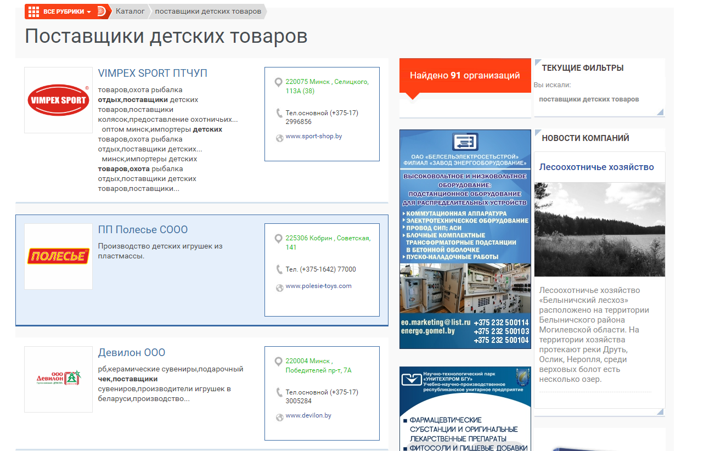Click the globe icon next to www.devilon.by
The image size is (704, 451).
pyautogui.click(x=279, y=418)
